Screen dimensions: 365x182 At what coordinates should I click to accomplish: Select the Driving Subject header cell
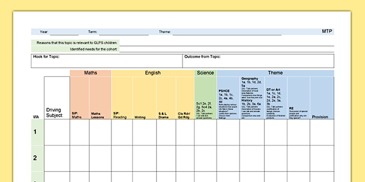click(x=57, y=98)
